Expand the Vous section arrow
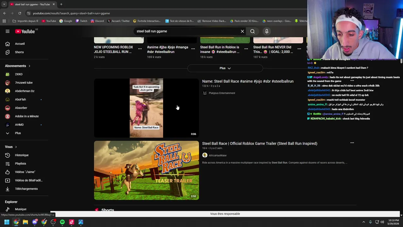This screenshot has height=227, width=403. point(16,147)
